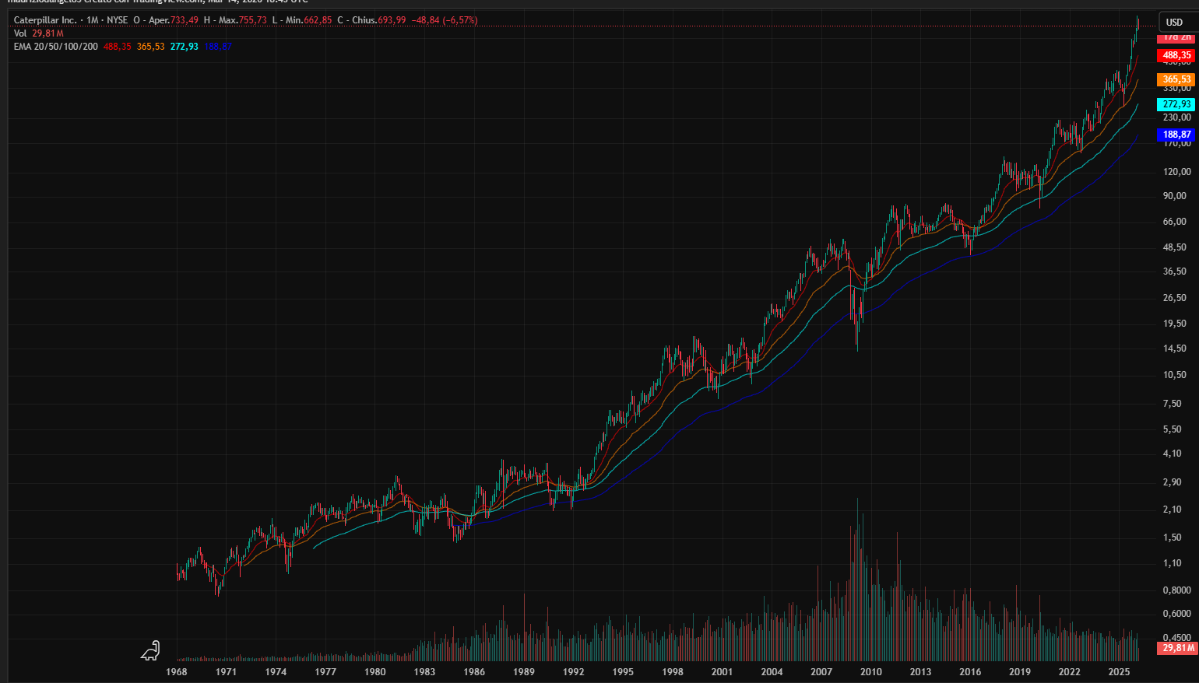
Task: Click the 0,6000 price scale label
Action: click(x=1177, y=614)
